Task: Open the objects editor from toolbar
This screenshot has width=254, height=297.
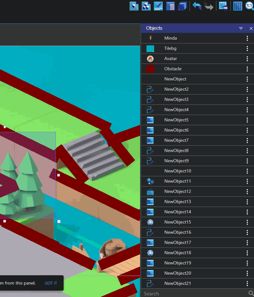Action: (x=134, y=6)
